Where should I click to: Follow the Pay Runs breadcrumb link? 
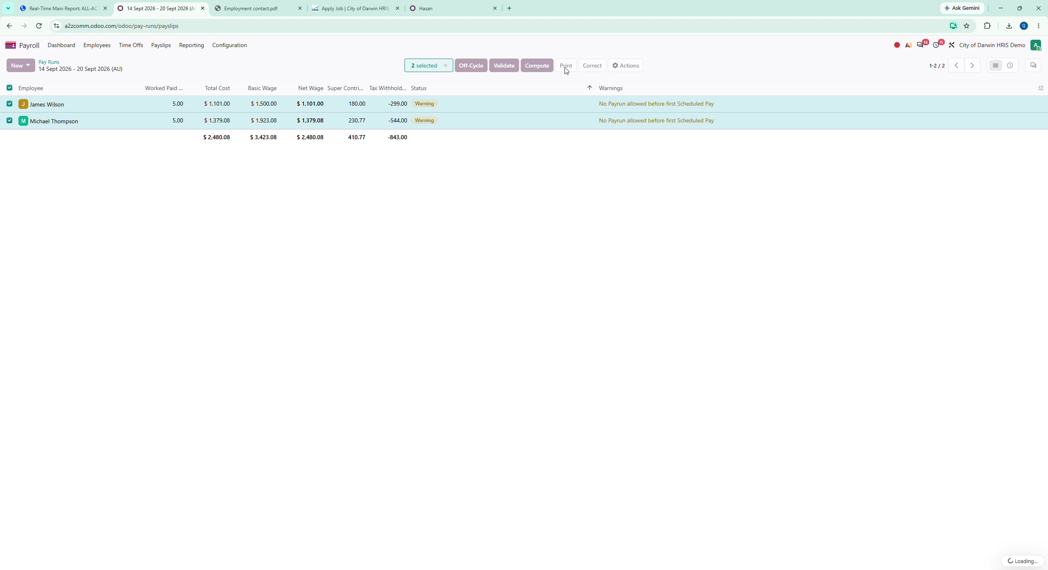tap(49, 62)
